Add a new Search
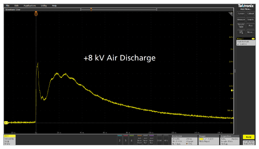259x149 pixels. coord(251,19)
